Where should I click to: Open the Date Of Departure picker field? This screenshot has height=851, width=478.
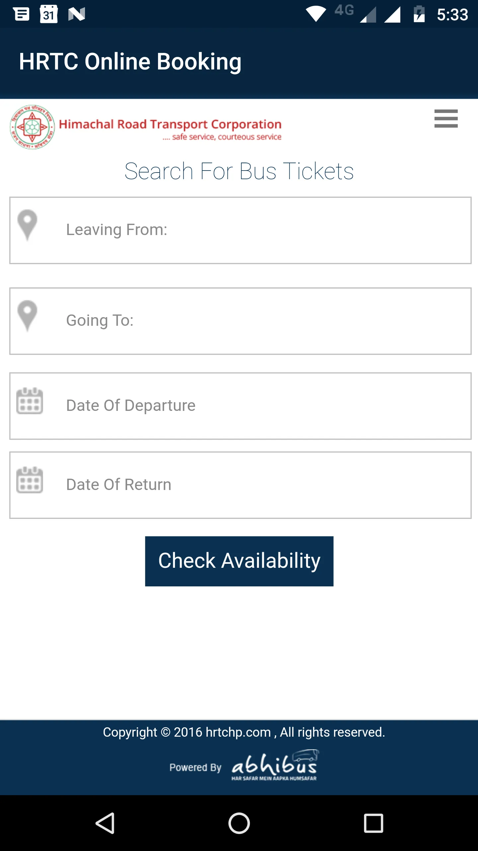point(259,406)
